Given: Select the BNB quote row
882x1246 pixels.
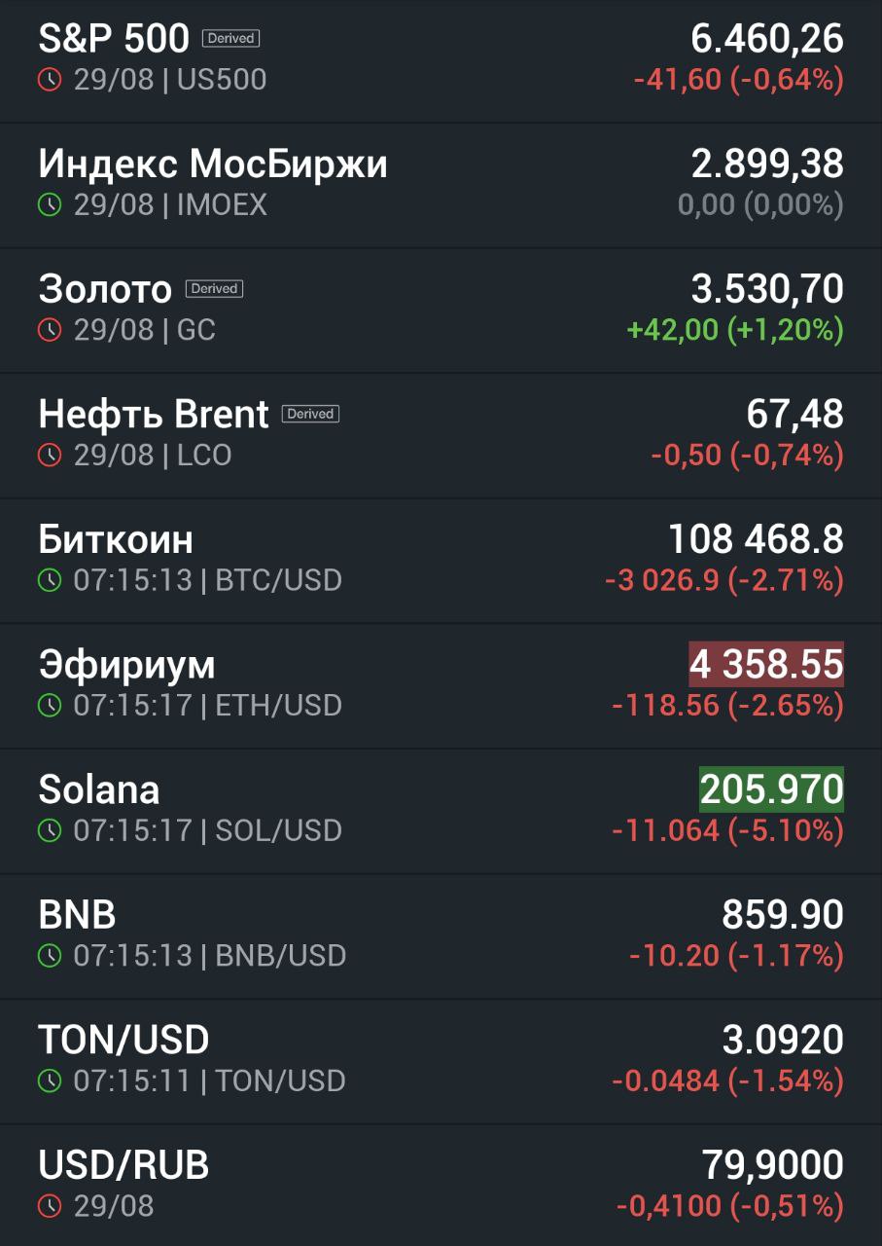Looking at the screenshot, I should tap(441, 936).
